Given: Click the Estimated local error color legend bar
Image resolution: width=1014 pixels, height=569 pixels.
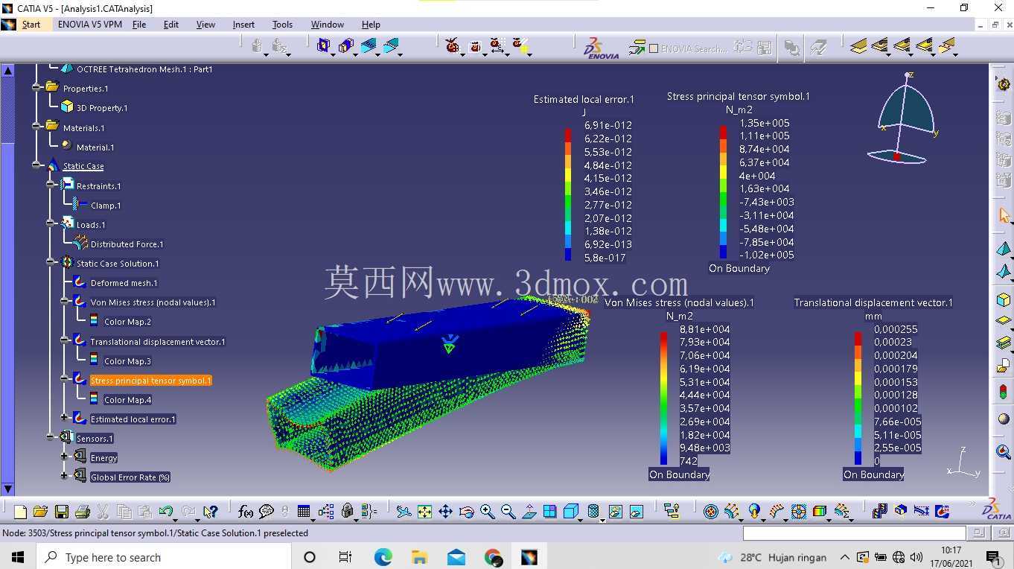Looking at the screenshot, I should (568, 194).
